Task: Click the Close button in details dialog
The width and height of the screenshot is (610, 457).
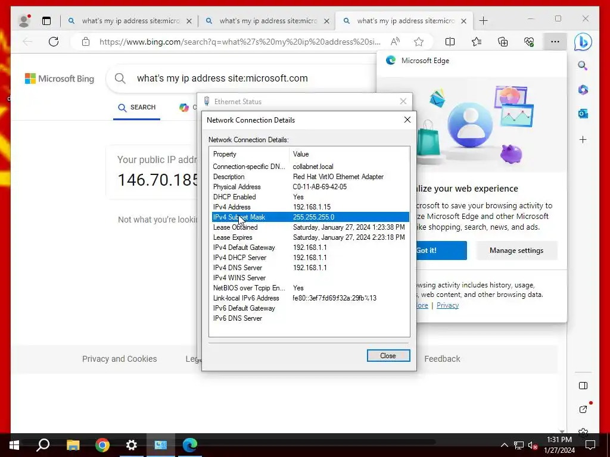Action: pyautogui.click(x=388, y=356)
